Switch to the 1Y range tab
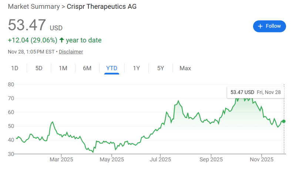296x169 pixels. tap(137, 68)
